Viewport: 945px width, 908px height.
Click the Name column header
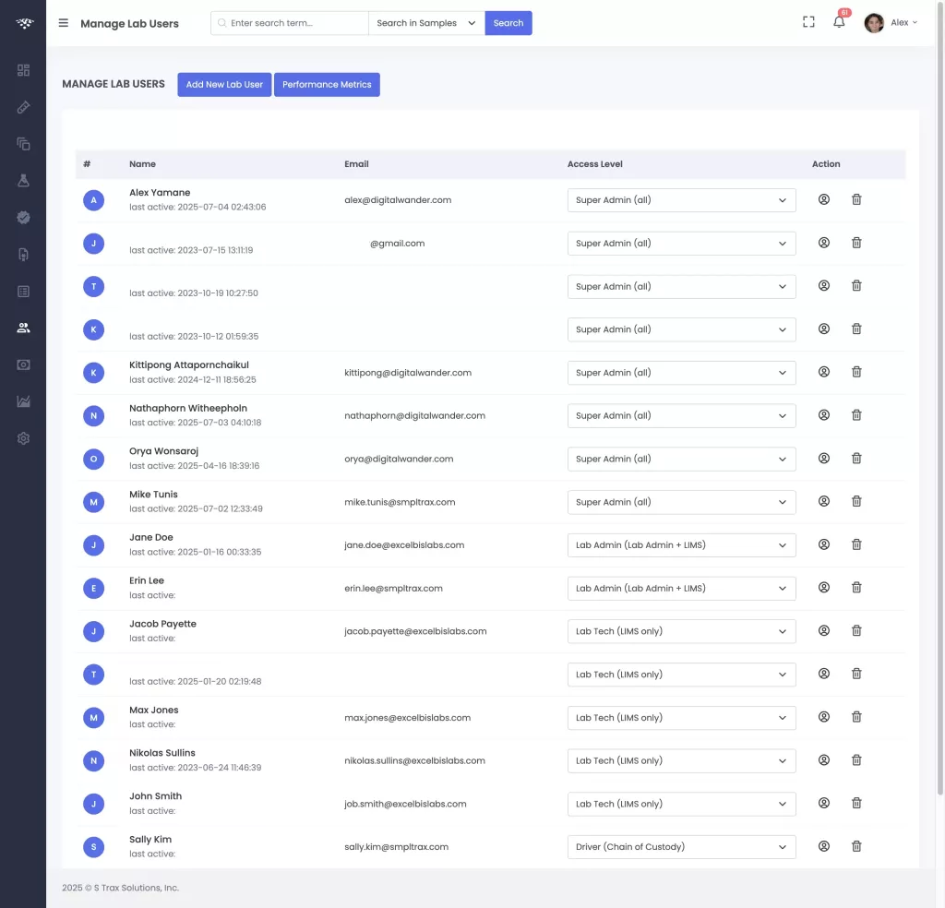(142, 164)
